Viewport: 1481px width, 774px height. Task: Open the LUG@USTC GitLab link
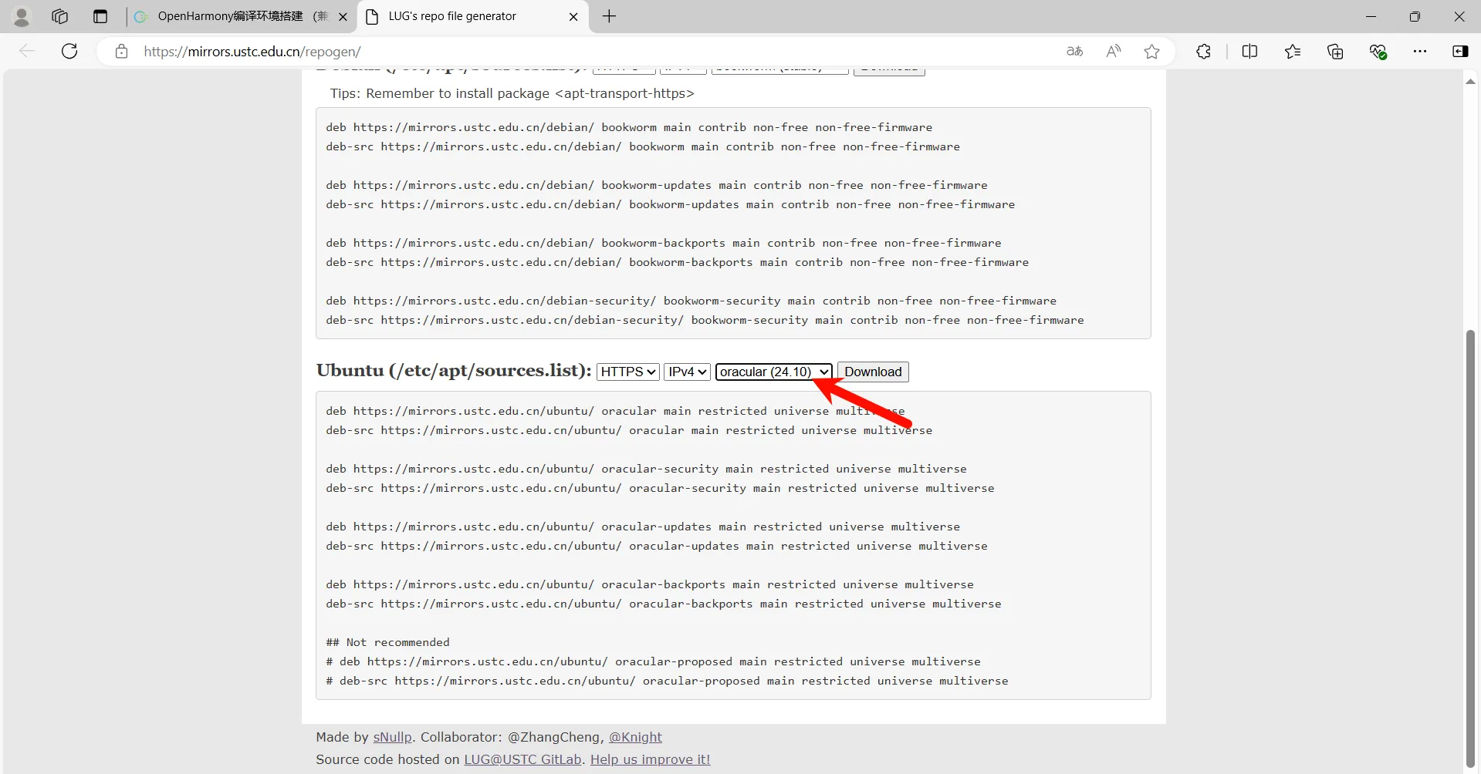click(x=522, y=759)
